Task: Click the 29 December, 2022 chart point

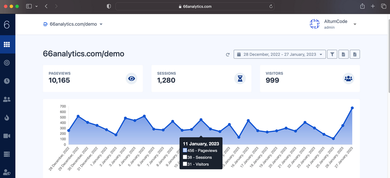Action: click(x=78, y=116)
